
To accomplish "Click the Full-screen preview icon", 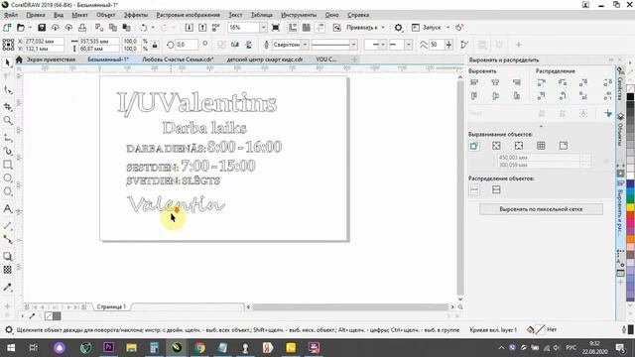I will [x=276, y=28].
